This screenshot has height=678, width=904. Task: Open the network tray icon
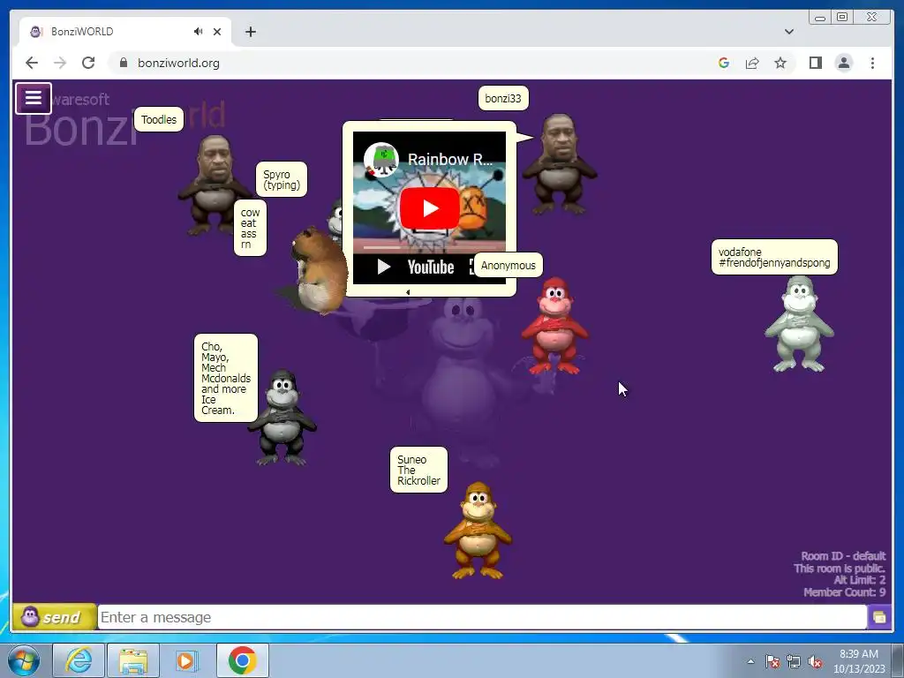pos(794,661)
